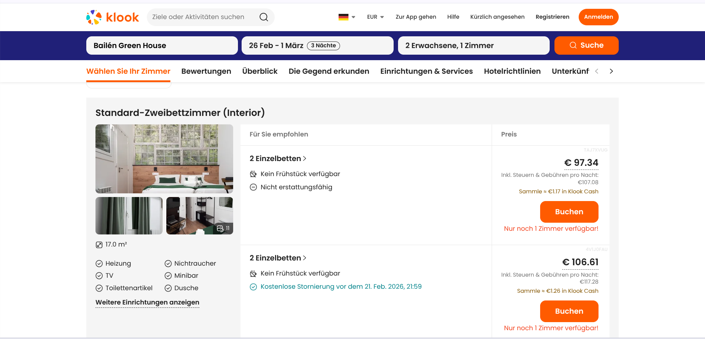Click the Klook logo icon
Image resolution: width=705 pixels, height=339 pixels.
94,17
